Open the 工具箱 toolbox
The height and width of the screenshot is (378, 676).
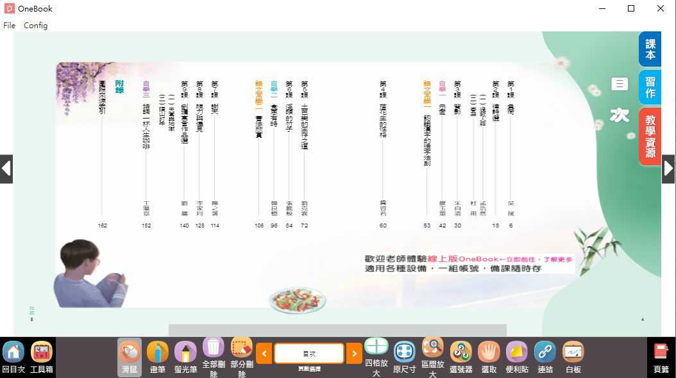coord(42,357)
